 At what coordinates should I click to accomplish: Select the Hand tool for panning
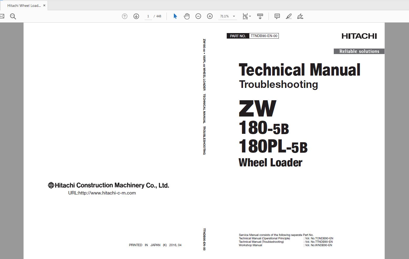pos(186,16)
